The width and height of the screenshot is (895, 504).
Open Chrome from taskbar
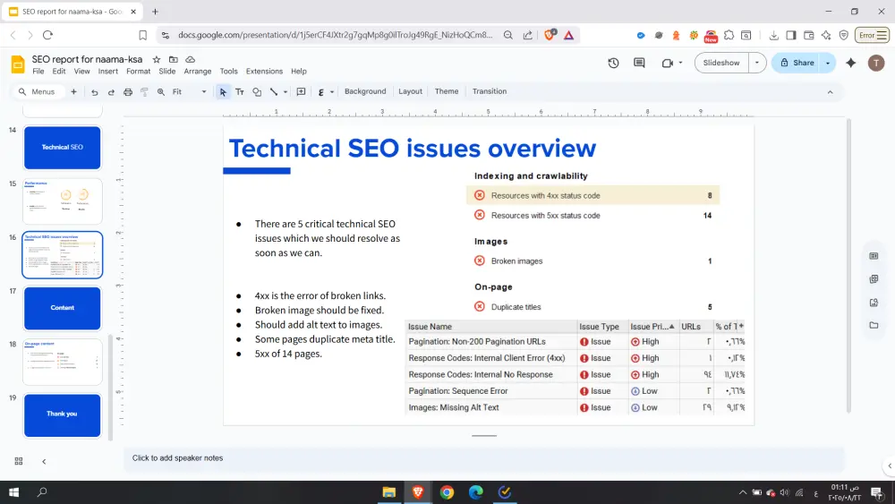coord(447,492)
